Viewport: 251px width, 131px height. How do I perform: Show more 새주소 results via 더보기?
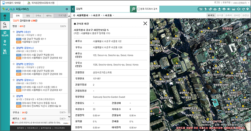(63, 118)
